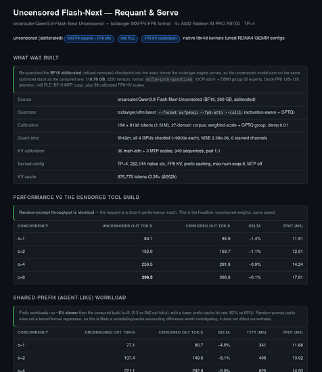Image resolution: width=322 pixels, height=372 pixels.
Task: Click the int6 PLE badge
Action: click(128, 39)
